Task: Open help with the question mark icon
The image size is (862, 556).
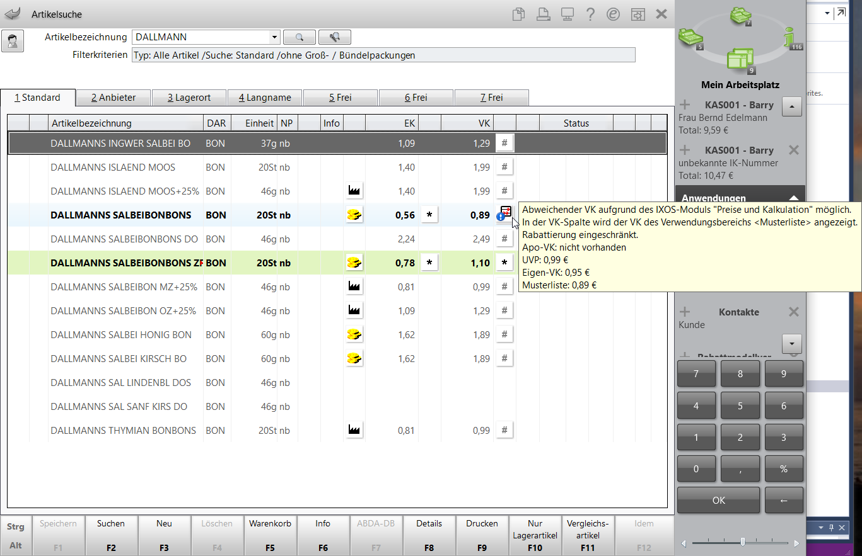Action: [x=590, y=14]
